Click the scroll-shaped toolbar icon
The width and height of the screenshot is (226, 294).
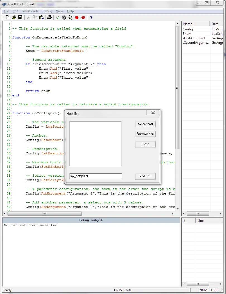click(70, 18)
